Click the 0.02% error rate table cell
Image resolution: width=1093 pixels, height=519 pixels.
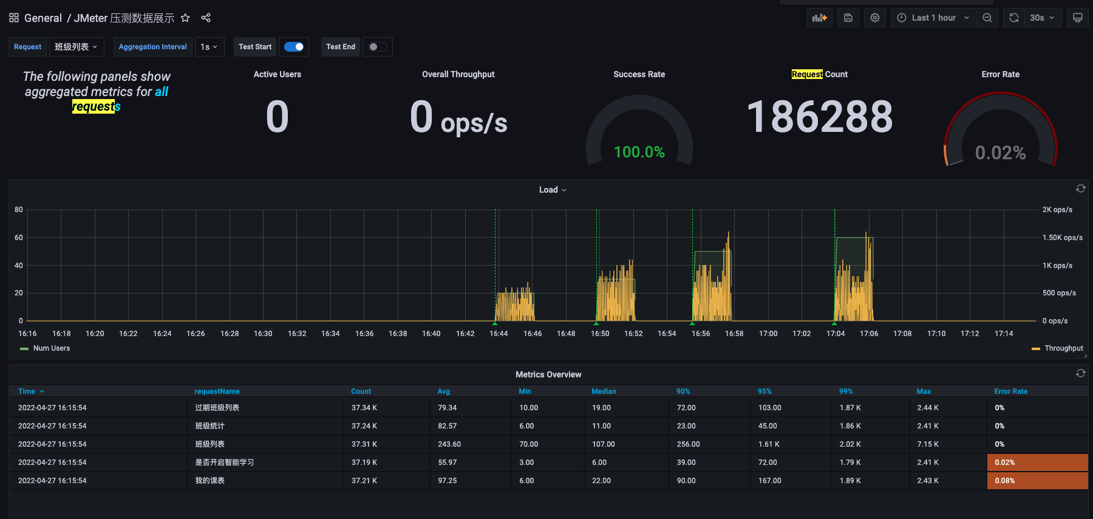coord(1038,462)
